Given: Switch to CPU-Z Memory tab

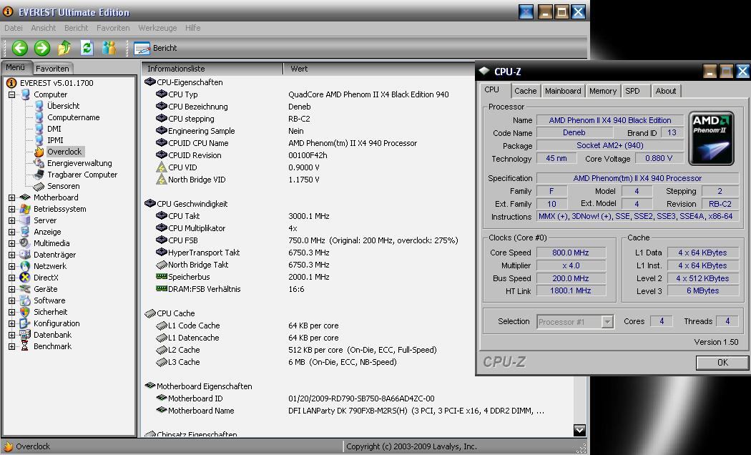Looking at the screenshot, I should click(603, 91).
